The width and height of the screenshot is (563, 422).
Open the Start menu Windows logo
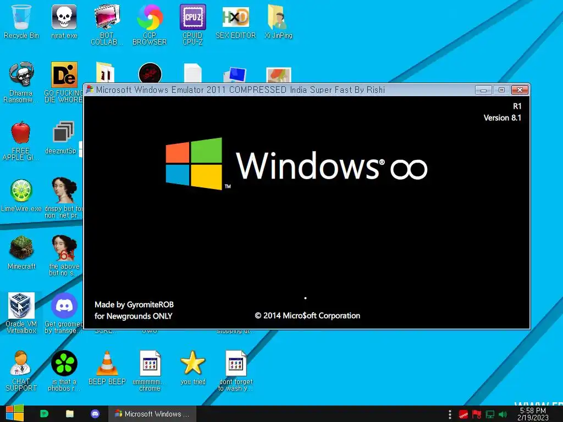click(15, 413)
